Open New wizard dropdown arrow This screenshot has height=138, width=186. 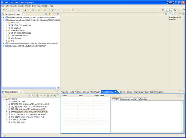7,10
